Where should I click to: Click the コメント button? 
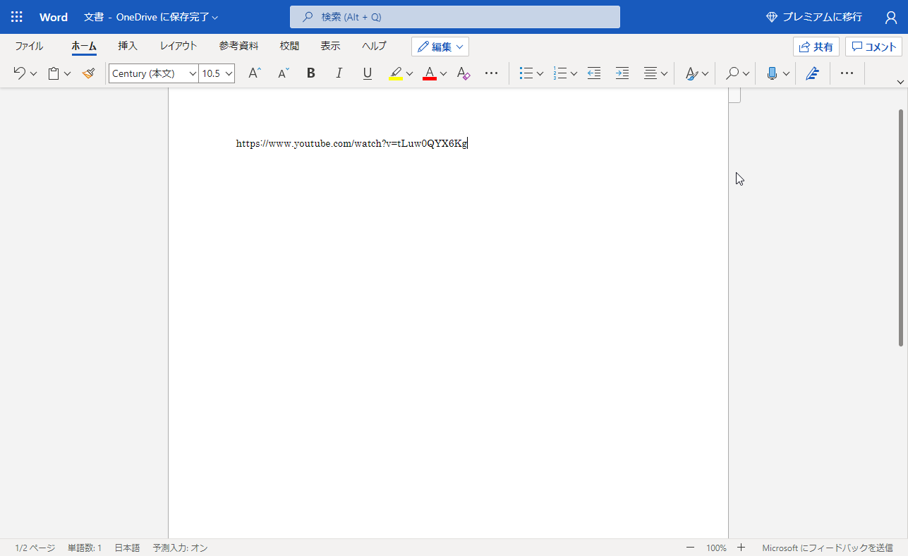coord(873,47)
